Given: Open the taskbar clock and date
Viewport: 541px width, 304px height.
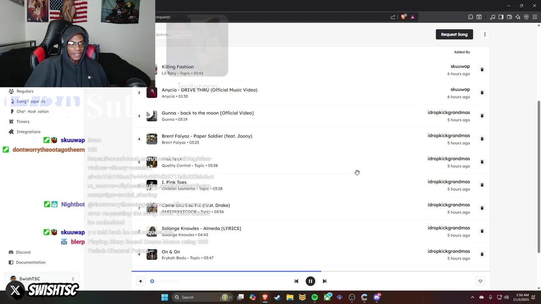Looking at the screenshot, I should point(521,297).
